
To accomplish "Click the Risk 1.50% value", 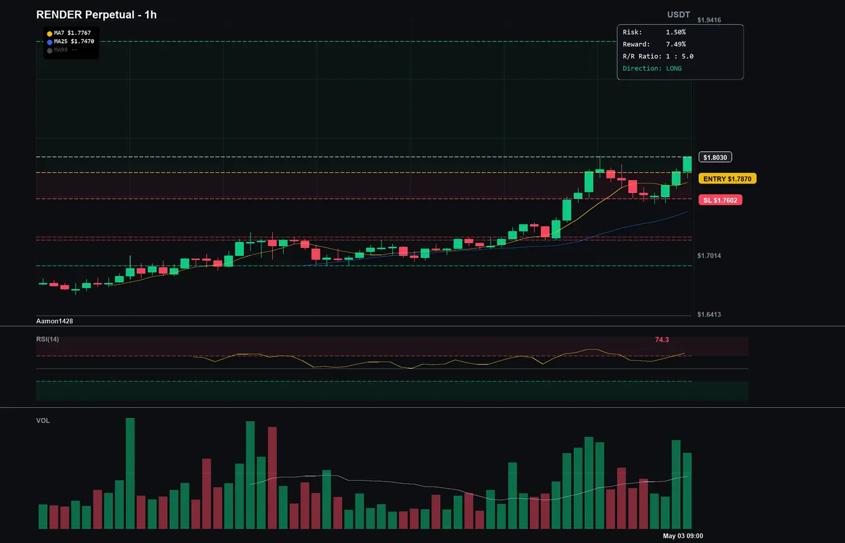I will 676,32.
